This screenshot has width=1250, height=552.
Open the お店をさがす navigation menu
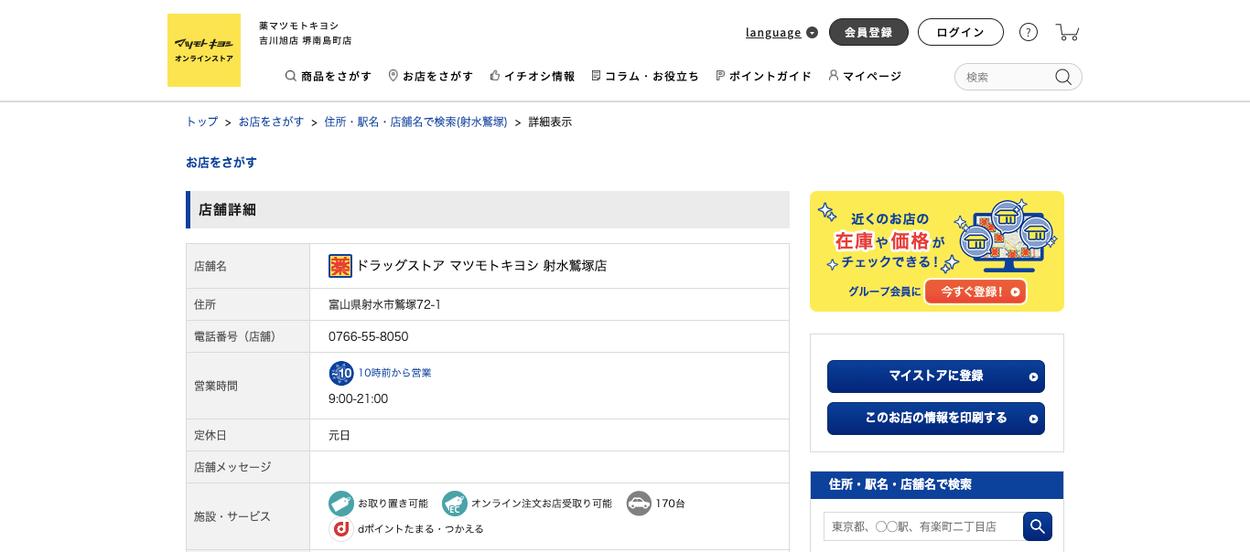coord(431,76)
